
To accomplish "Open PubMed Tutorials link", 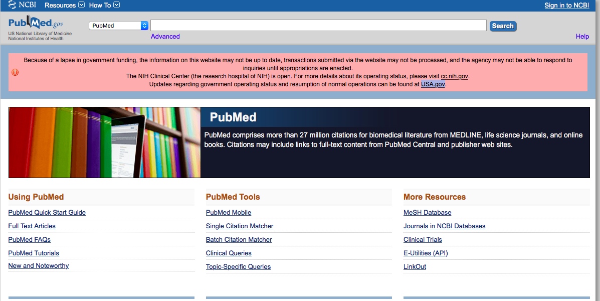I will point(34,253).
